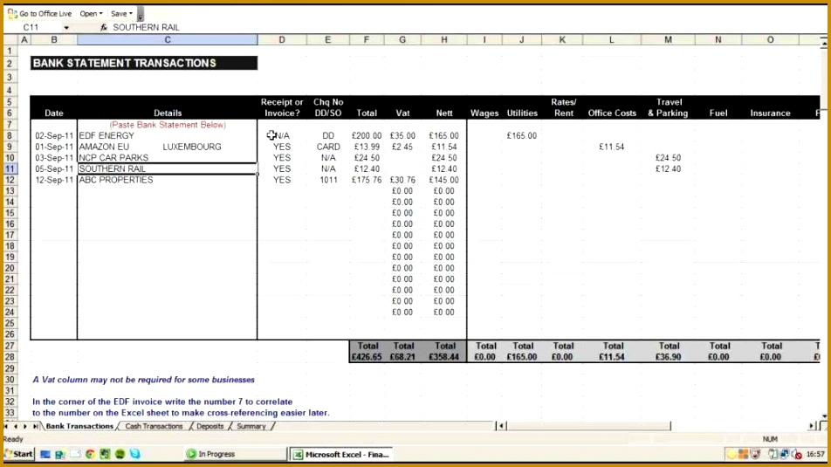This screenshot has height=467, width=831.
Task: Click the £36.90 Travel & Parking total
Action: 669,357
